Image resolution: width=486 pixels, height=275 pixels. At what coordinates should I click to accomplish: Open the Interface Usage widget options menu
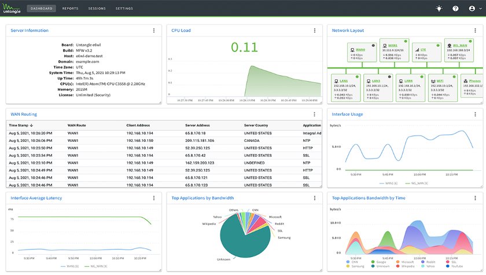[x=475, y=114]
